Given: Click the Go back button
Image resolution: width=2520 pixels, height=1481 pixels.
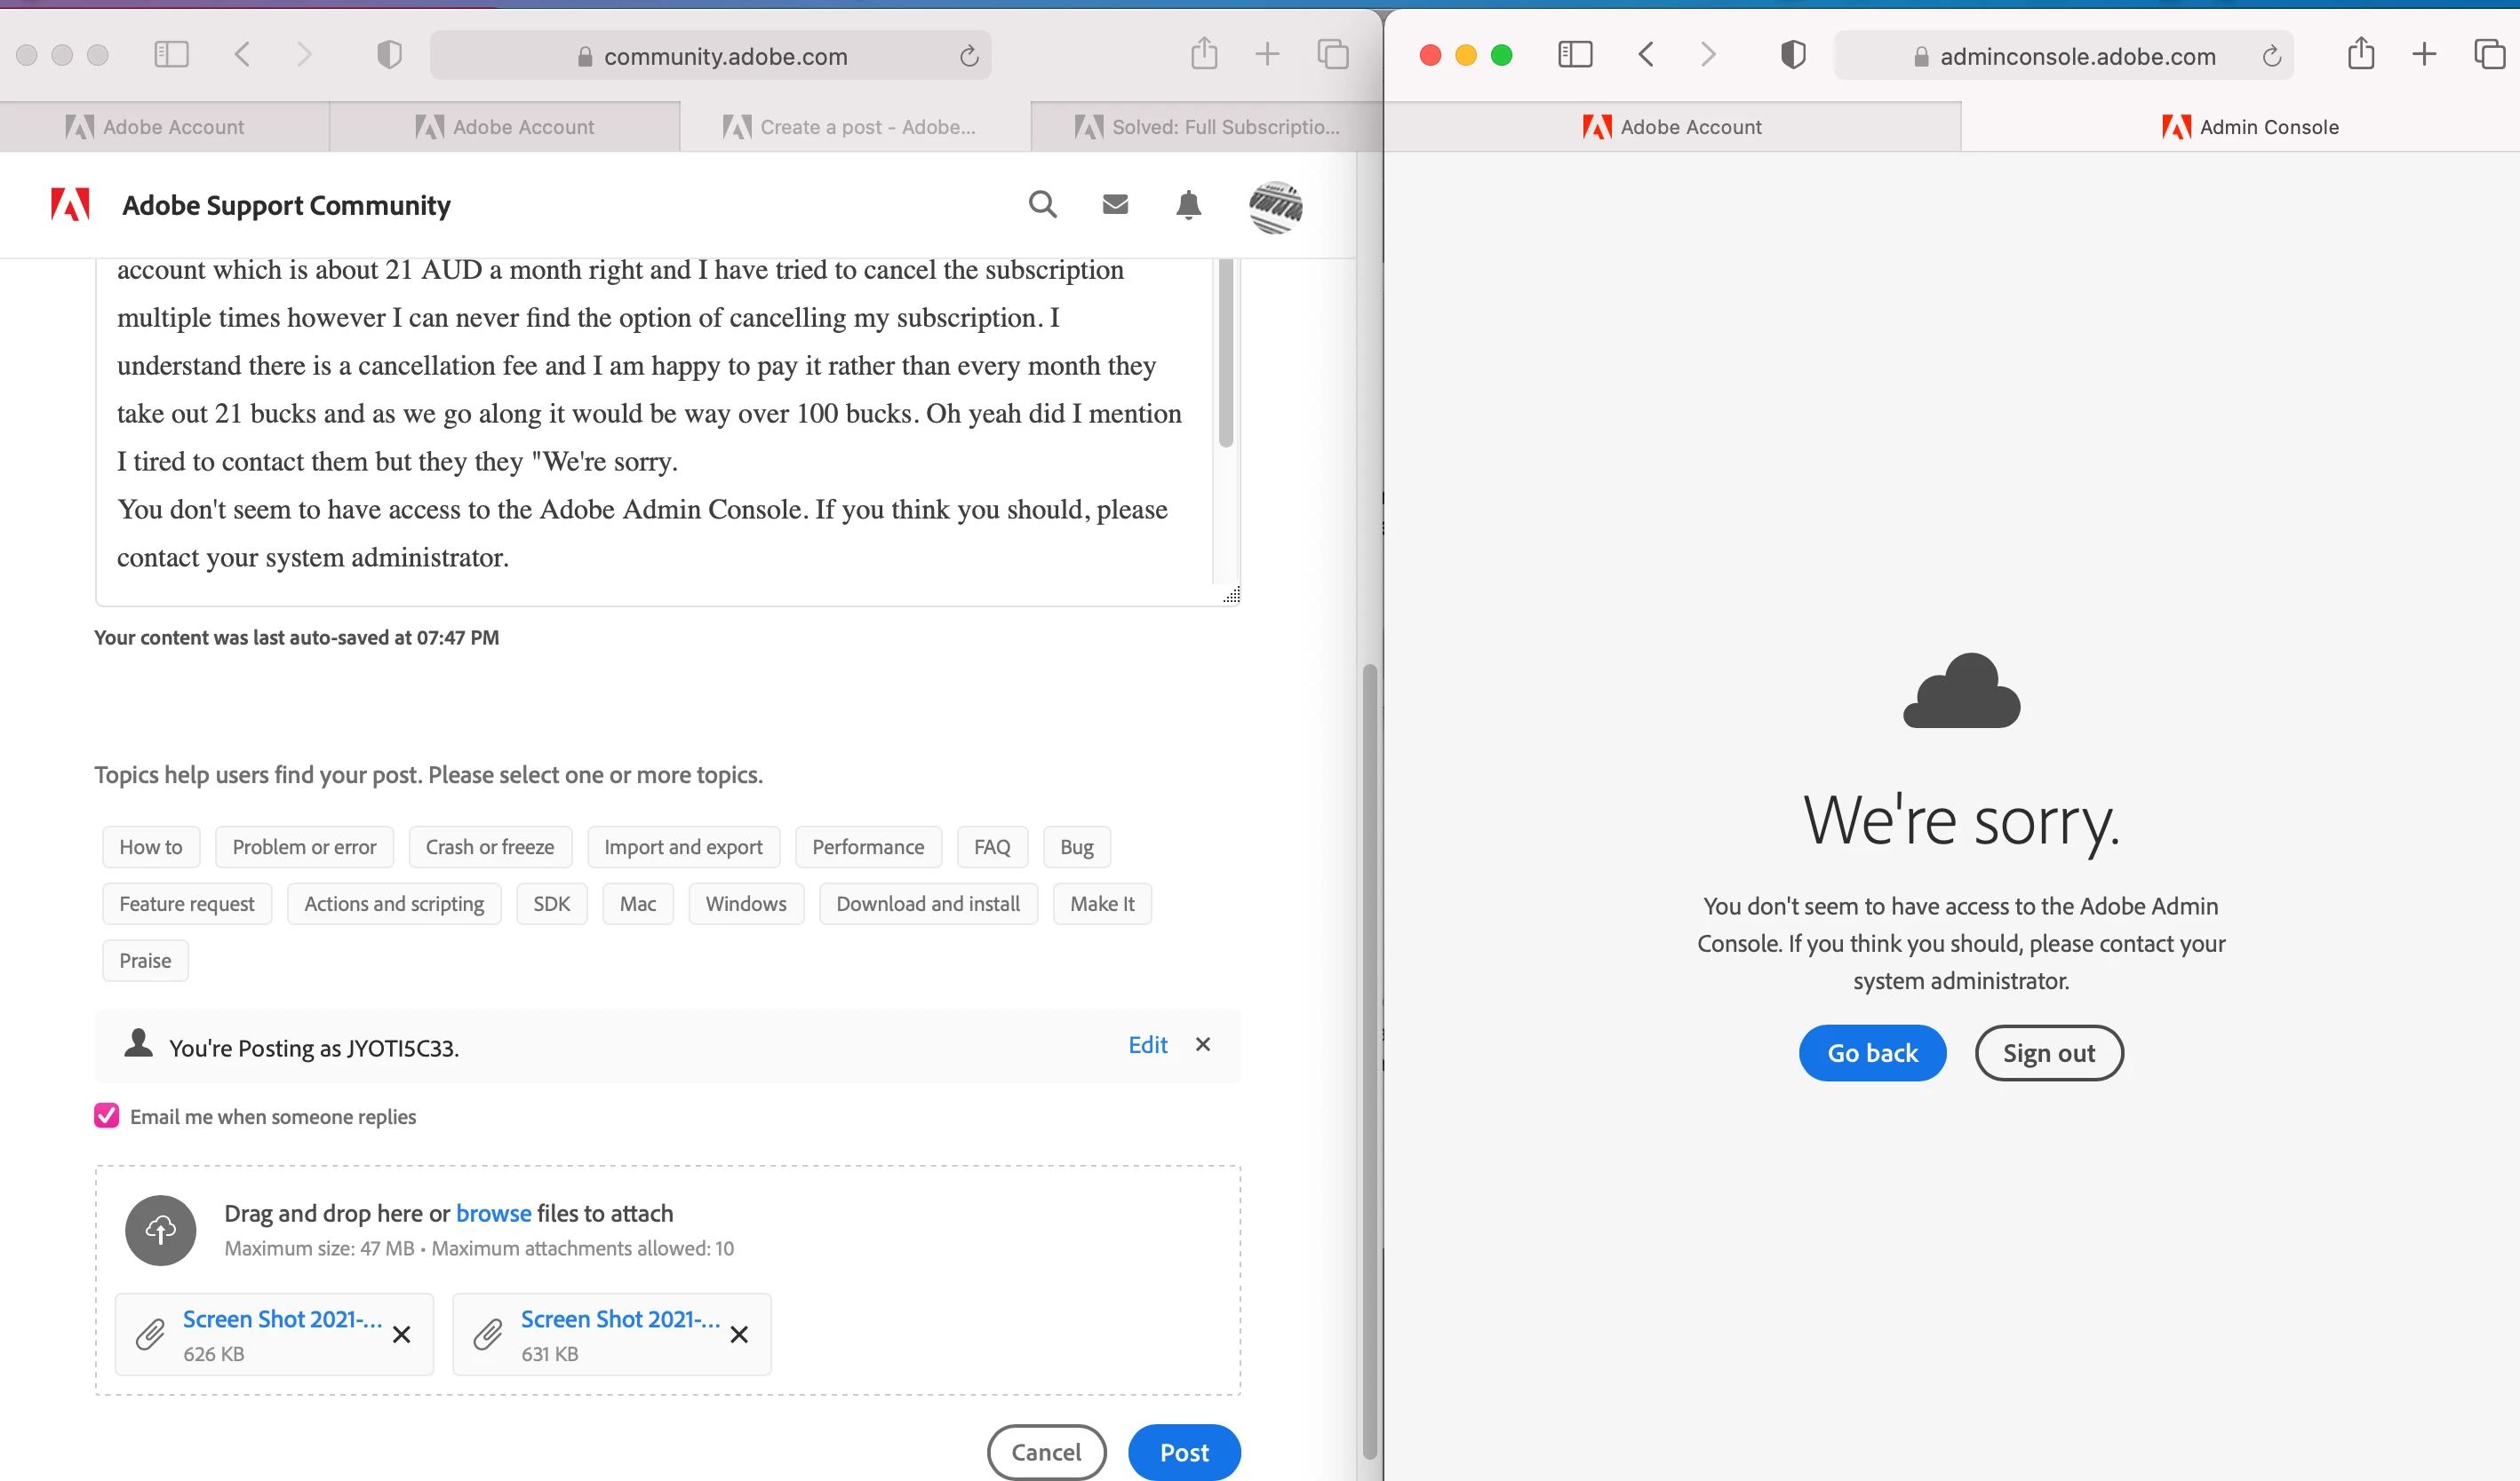Looking at the screenshot, I should tap(1872, 1052).
